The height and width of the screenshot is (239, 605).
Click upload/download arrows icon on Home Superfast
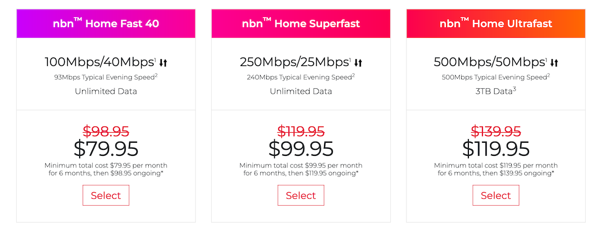pyautogui.click(x=358, y=63)
